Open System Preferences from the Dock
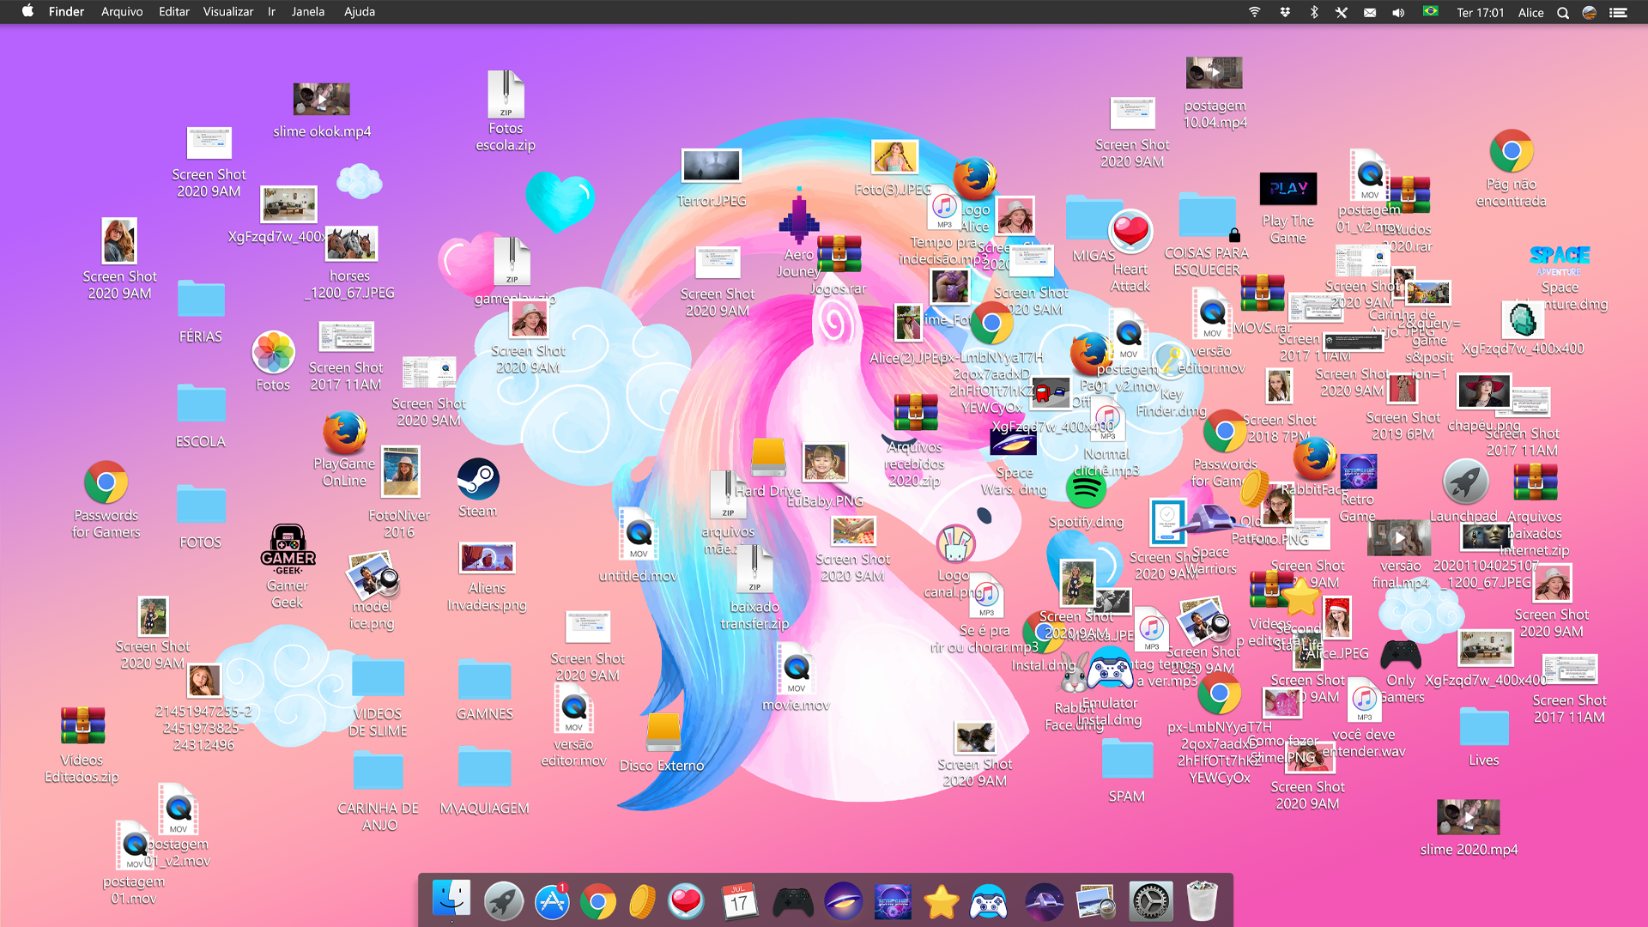This screenshot has width=1648, height=927. (x=1150, y=901)
